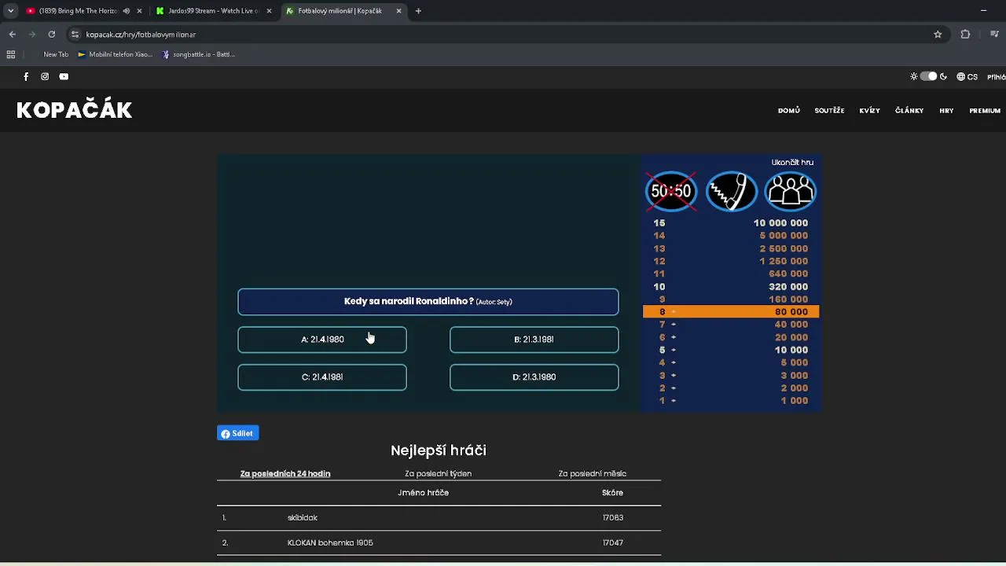Viewport: 1006px width, 566px height.
Task: Click top prize 10 000 000 row
Action: tap(731, 223)
